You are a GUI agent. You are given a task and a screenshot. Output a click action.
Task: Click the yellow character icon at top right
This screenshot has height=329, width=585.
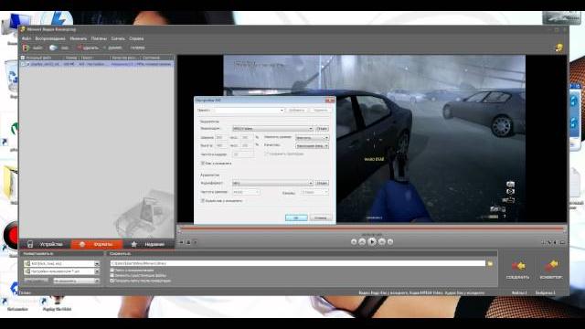click(x=558, y=48)
